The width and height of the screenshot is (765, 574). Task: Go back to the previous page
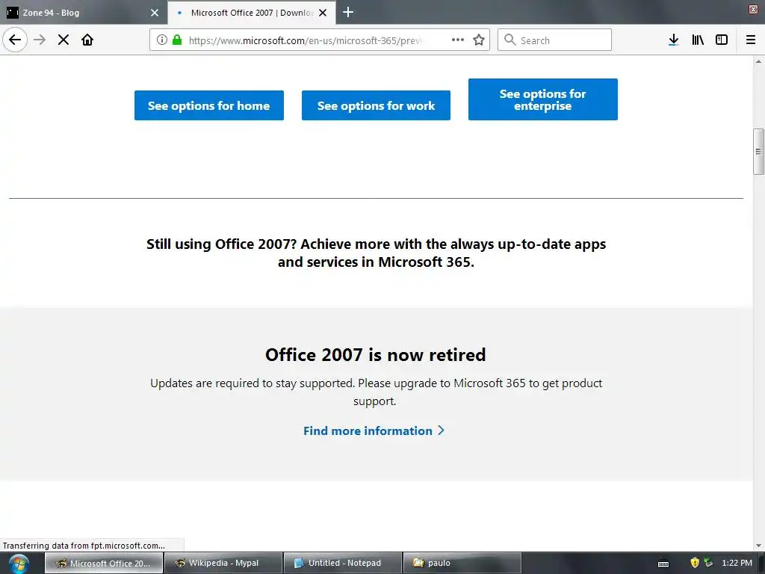point(15,40)
